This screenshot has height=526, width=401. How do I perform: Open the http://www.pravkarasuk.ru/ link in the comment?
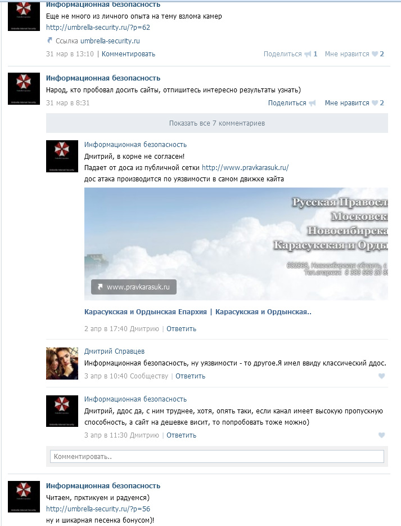coord(245,167)
